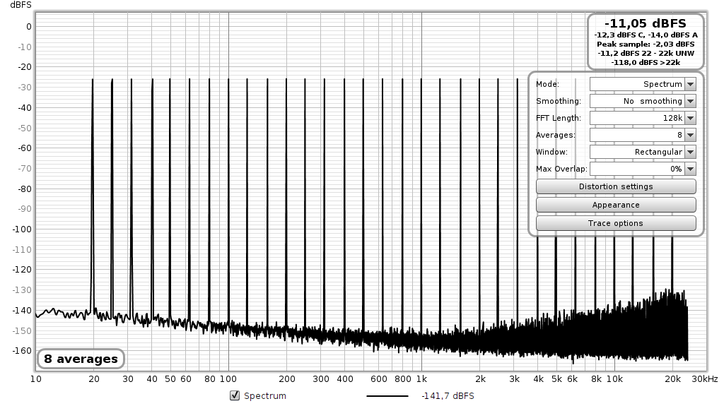Image resolution: width=724 pixels, height=406 pixels.
Task: Click the 'Peak sample: -2,03 dBFS' text
Action: [x=646, y=44]
